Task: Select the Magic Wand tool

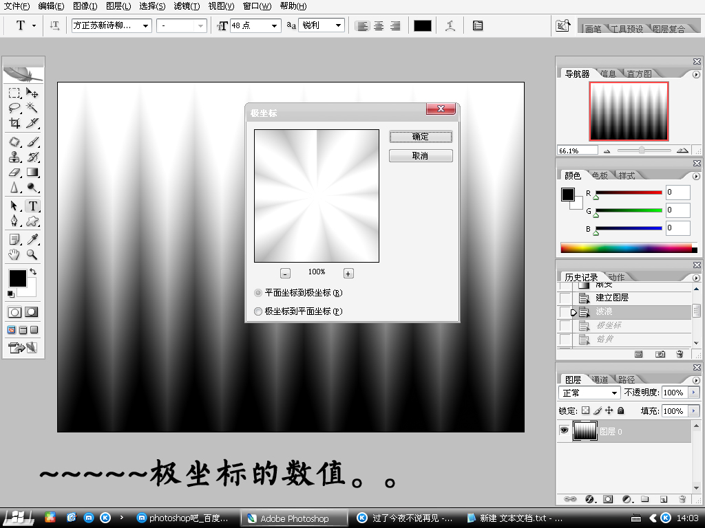Action: click(32, 108)
